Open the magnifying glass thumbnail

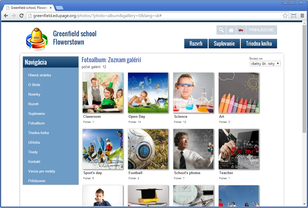tap(194, 196)
